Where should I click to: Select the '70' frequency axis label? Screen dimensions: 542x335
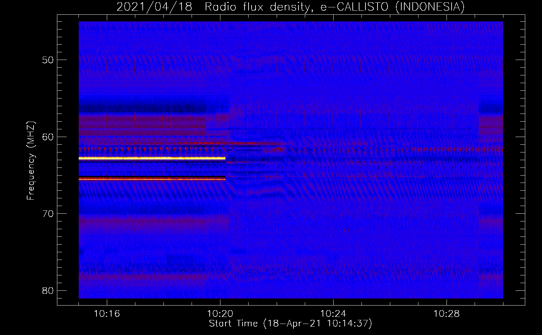(48, 213)
